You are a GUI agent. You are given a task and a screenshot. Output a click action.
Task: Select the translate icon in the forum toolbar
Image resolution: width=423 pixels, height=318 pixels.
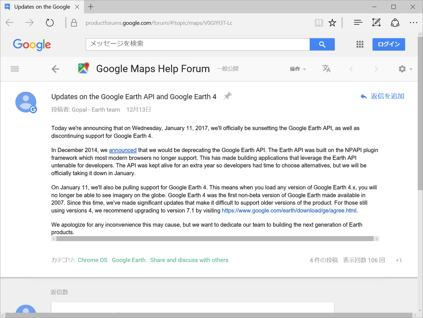click(326, 69)
